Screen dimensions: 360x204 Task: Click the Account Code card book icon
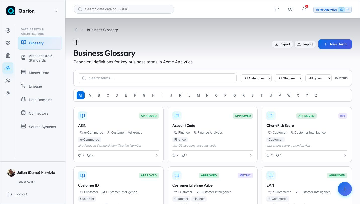tap(177, 116)
